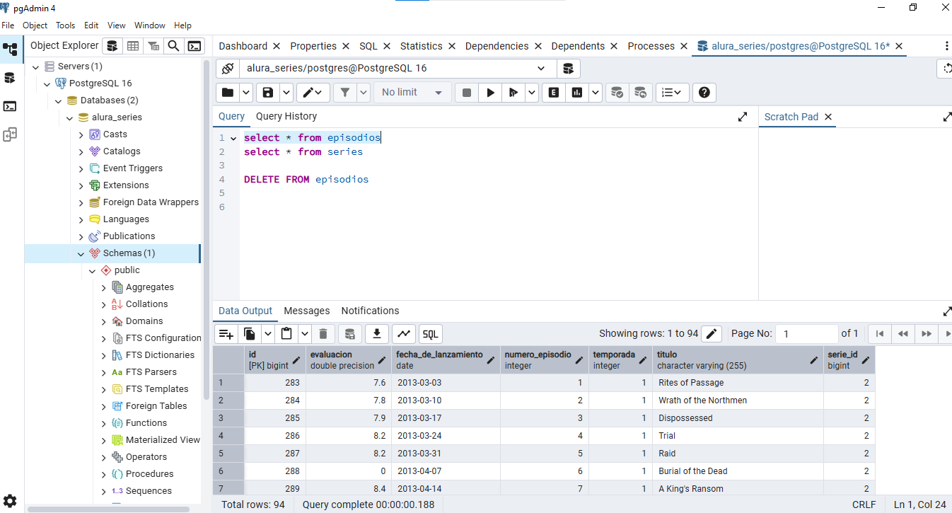
Task: Click the Execute query play button
Action: (490, 93)
